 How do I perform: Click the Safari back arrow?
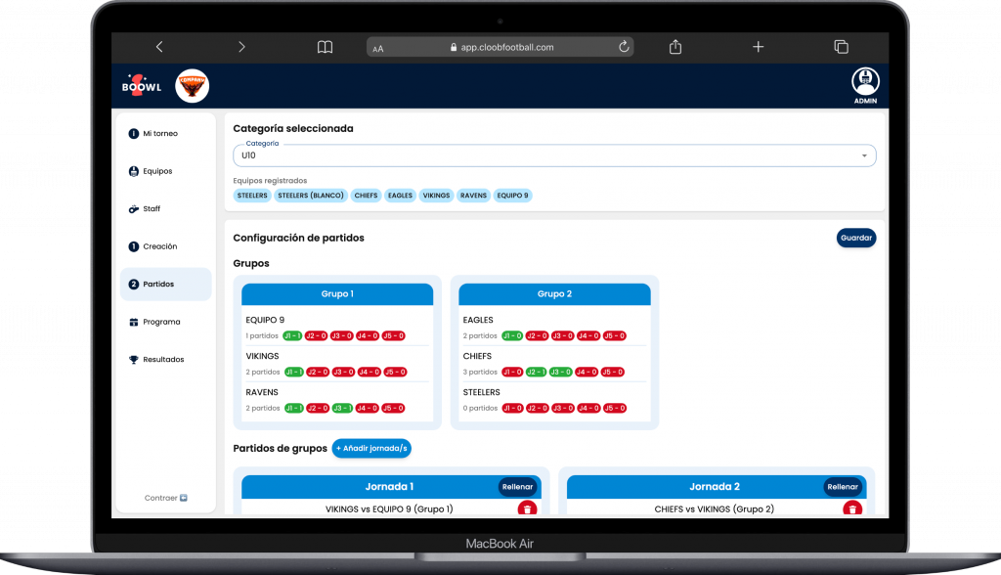click(159, 47)
